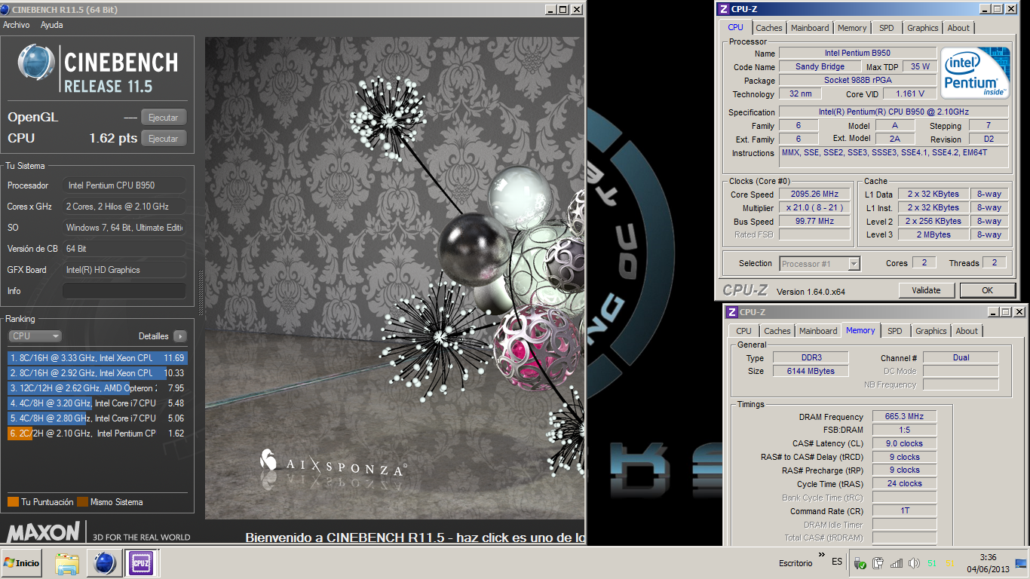Select ranking row 6 Intel Pentium 2.10 GHz
Image resolution: width=1030 pixels, height=579 pixels.
(97, 433)
